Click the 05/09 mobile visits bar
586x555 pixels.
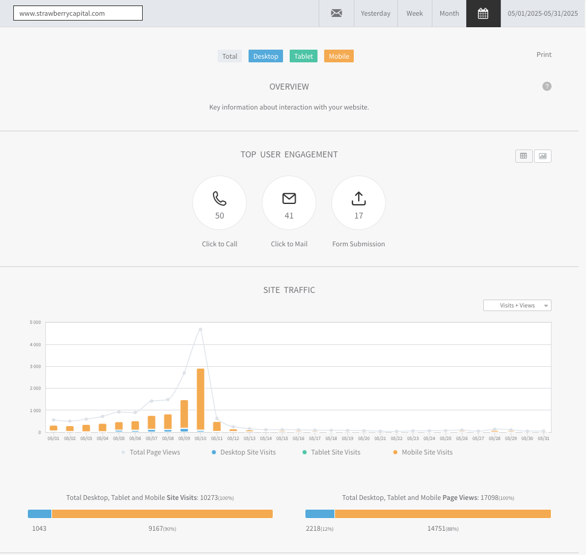coord(184,414)
